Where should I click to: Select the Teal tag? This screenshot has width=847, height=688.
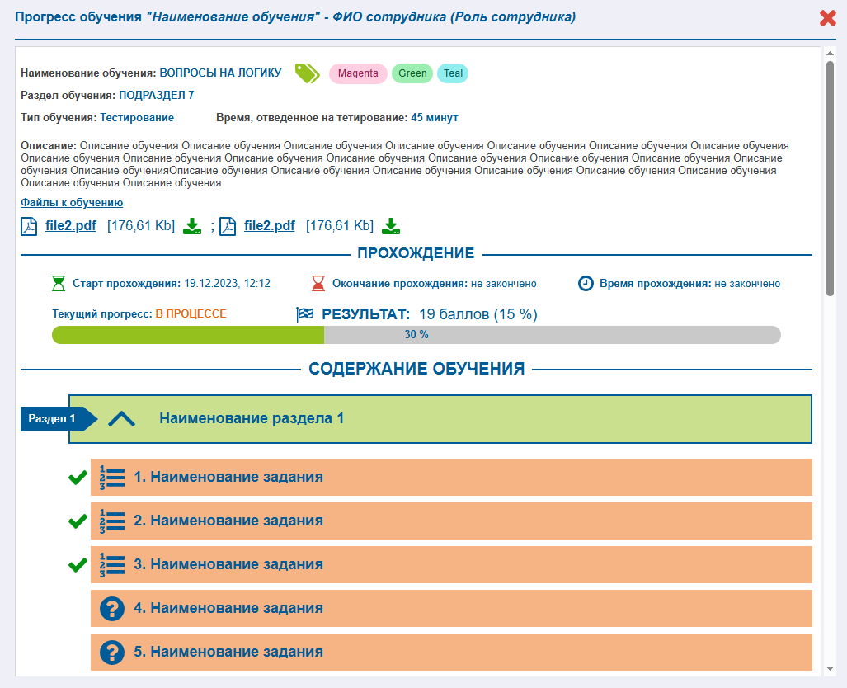(453, 73)
